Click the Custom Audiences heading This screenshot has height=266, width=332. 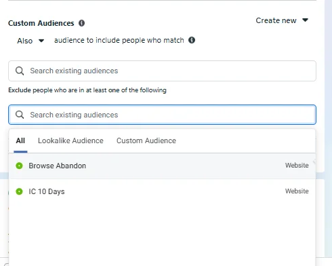(x=41, y=23)
